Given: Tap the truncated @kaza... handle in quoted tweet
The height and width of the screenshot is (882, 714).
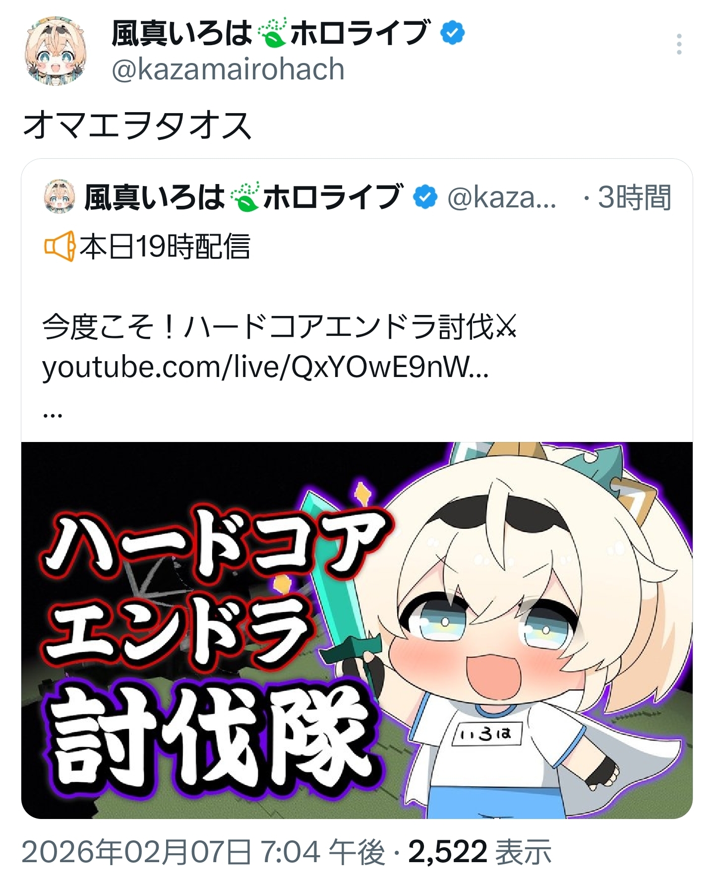Looking at the screenshot, I should click(502, 197).
